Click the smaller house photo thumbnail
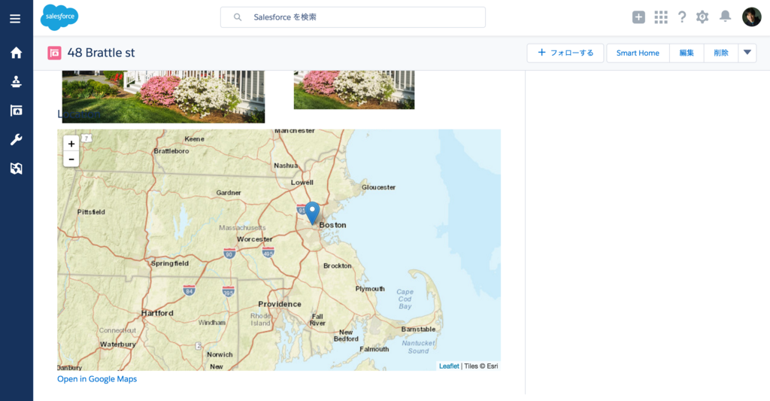This screenshot has height=401, width=770. 354,90
